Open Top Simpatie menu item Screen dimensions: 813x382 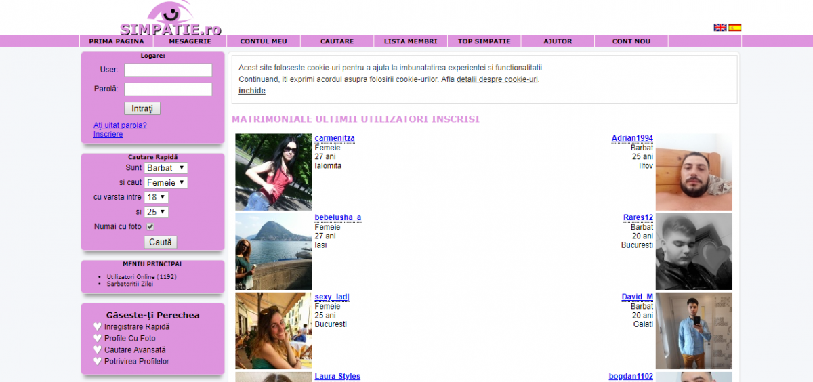[484, 41]
